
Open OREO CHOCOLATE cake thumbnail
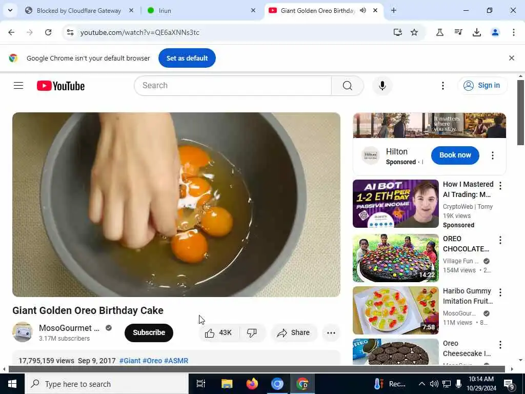coord(395,258)
